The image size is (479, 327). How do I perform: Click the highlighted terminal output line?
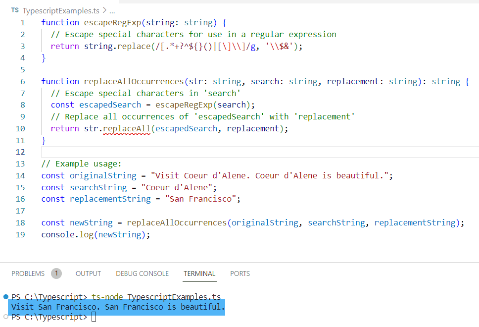118,307
